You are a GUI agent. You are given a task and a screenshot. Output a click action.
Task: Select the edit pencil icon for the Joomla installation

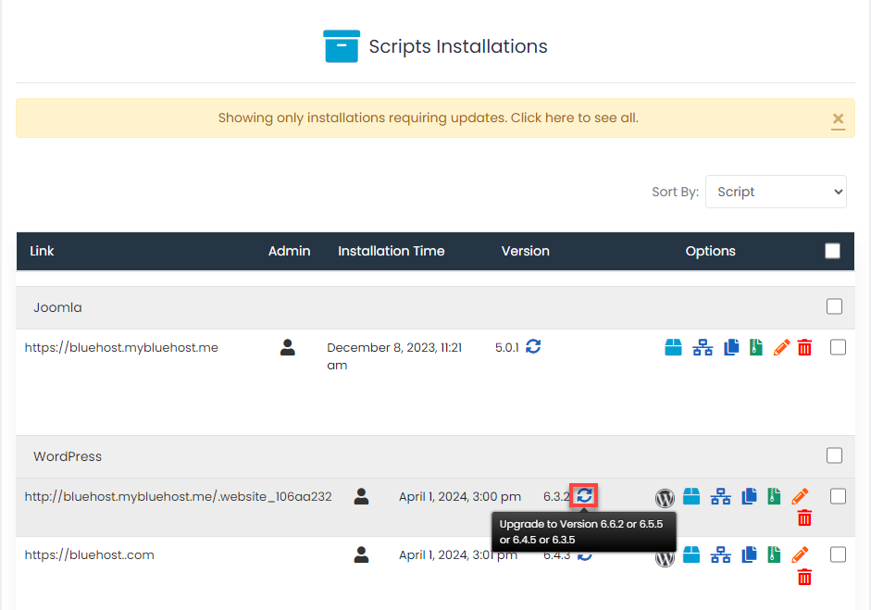pyautogui.click(x=781, y=347)
